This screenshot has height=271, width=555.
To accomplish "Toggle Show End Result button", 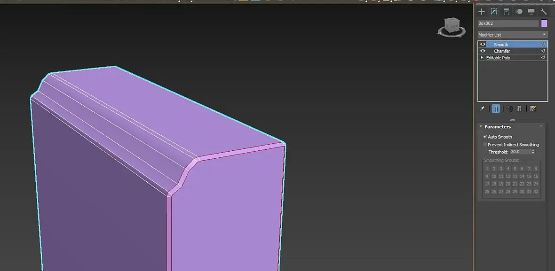I will [x=496, y=109].
